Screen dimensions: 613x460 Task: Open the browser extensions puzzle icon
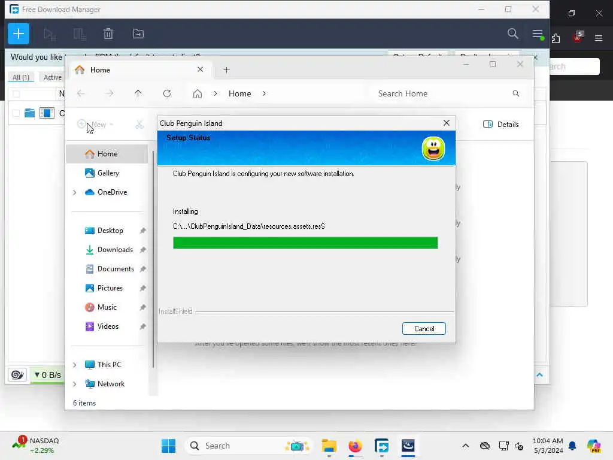[x=556, y=38]
